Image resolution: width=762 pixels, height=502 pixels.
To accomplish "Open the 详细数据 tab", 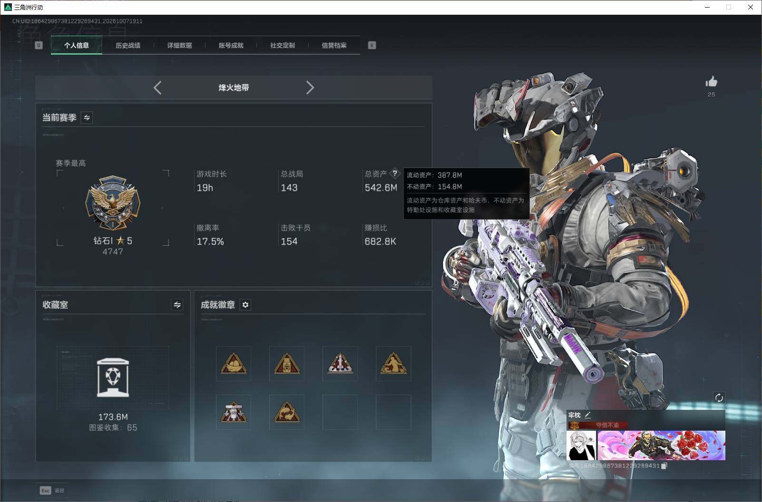I will 179,46.
